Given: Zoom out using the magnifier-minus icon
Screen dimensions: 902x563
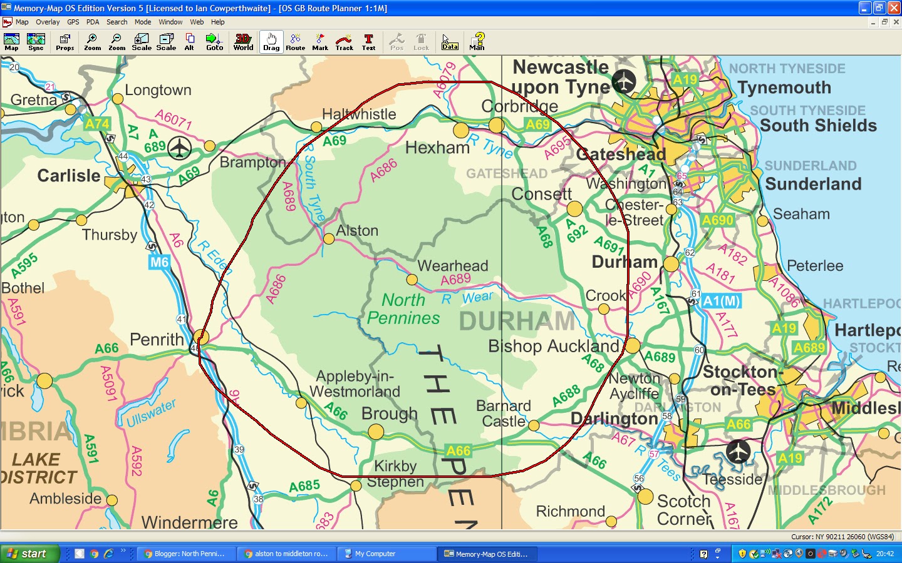Looking at the screenshot, I should 117,41.
